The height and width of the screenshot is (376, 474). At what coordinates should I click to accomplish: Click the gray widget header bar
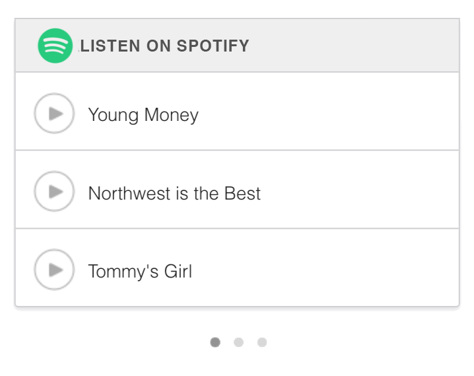pos(356,46)
